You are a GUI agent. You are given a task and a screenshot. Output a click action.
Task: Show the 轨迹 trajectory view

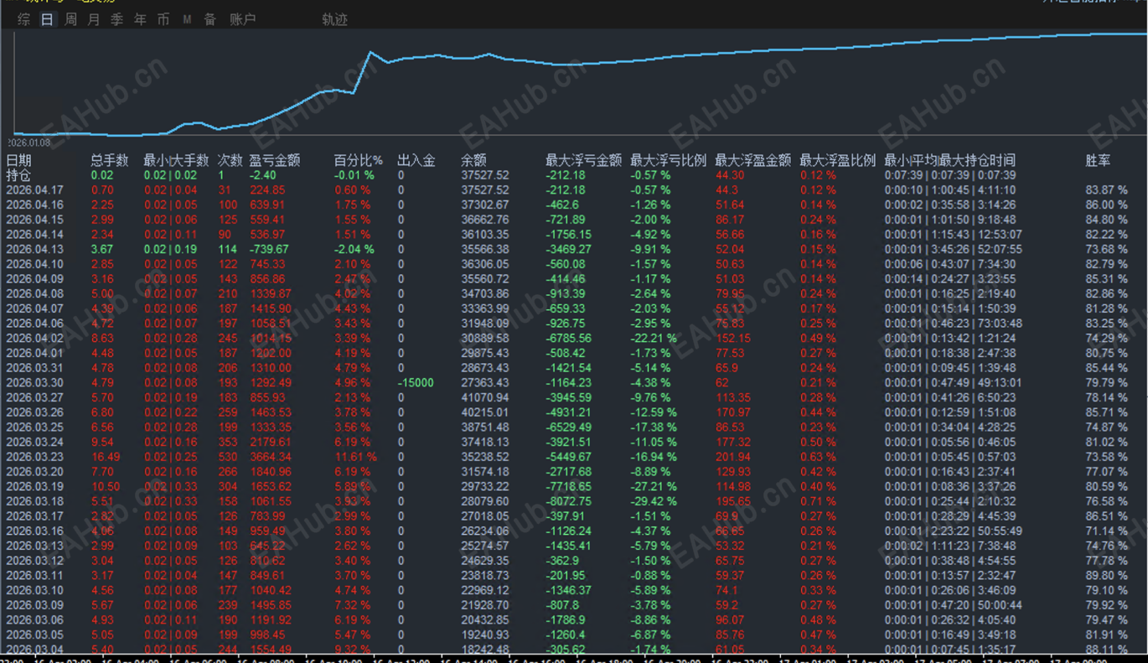pos(335,19)
